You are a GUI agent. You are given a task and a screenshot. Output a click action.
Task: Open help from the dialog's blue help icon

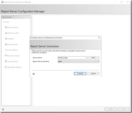coord(34,74)
